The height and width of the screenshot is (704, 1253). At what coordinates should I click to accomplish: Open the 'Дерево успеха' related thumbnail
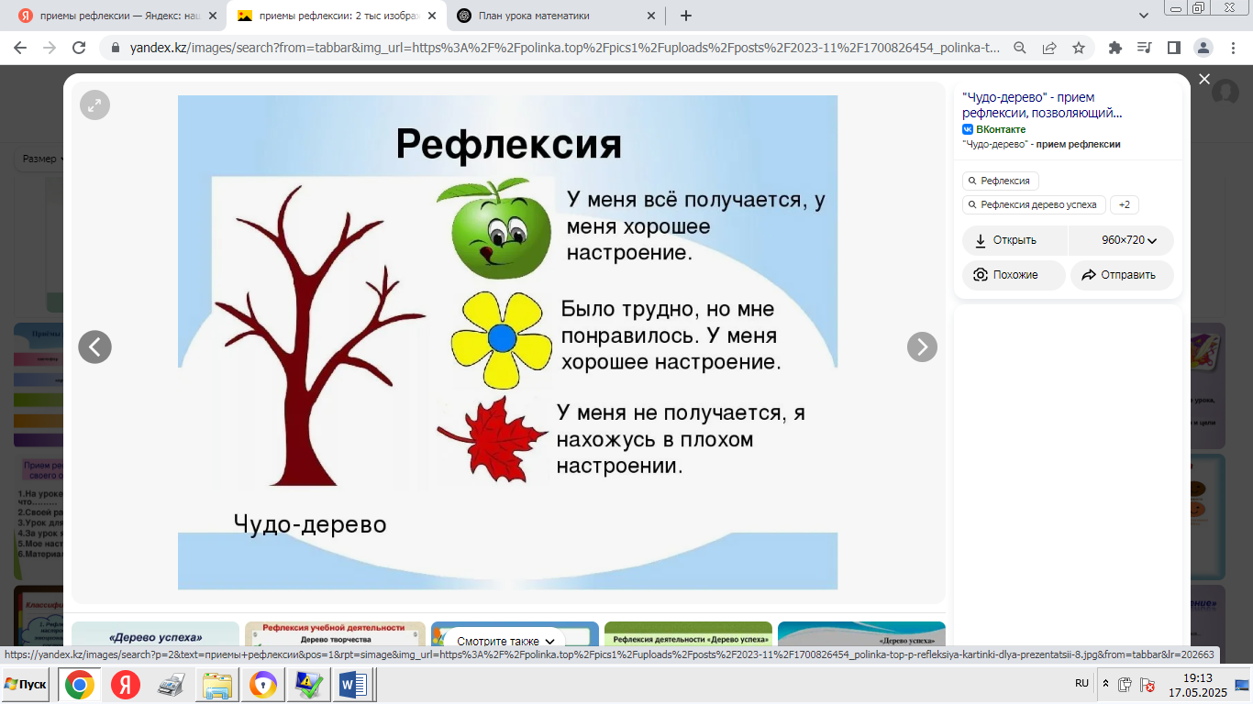coord(155,634)
